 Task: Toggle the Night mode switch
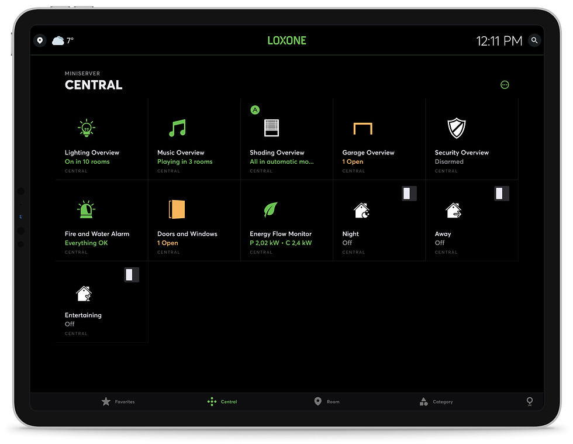(409, 194)
